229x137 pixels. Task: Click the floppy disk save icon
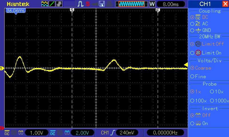102,4
